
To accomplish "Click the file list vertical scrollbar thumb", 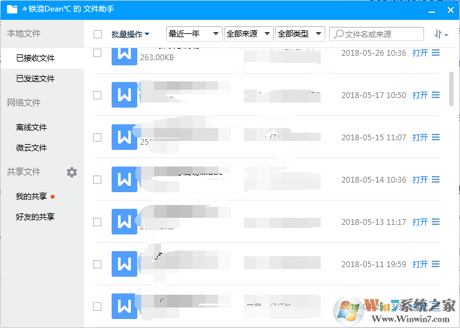I will tap(451, 89).
